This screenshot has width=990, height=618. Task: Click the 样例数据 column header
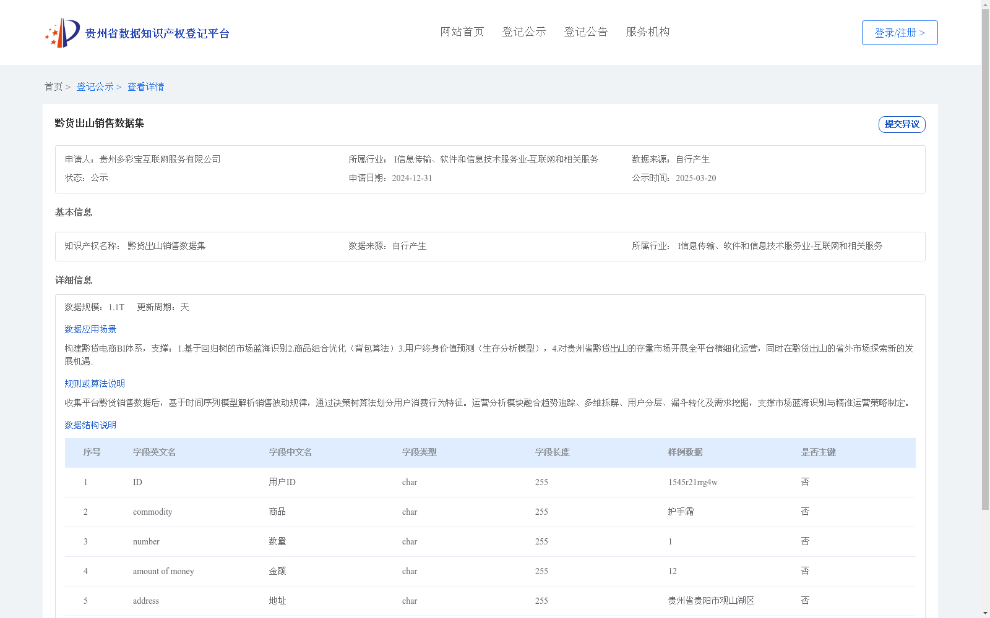(x=686, y=452)
